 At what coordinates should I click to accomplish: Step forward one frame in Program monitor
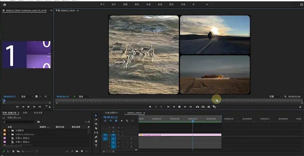click(x=185, y=107)
